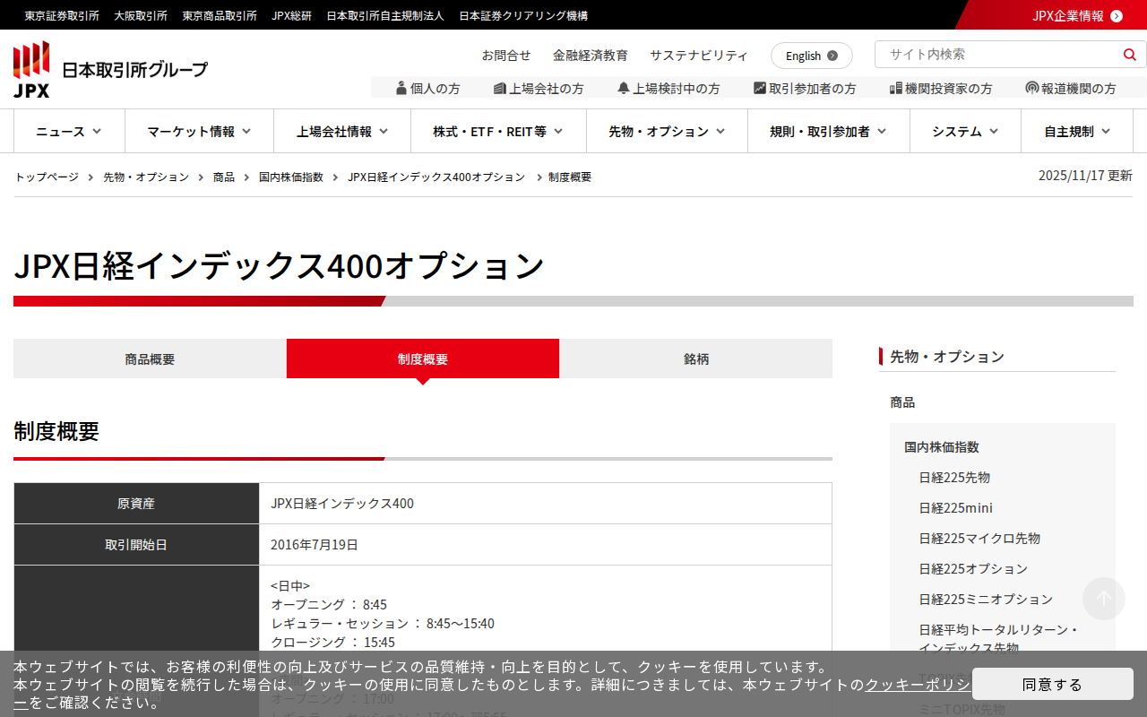Go to トップページ breadcrumb
The height and width of the screenshot is (717, 1147).
coord(47,177)
